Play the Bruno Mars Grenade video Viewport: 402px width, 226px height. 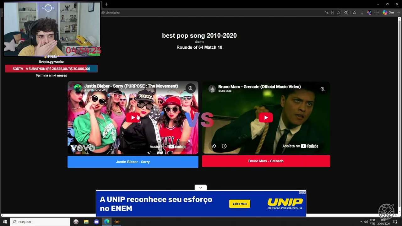click(266, 117)
